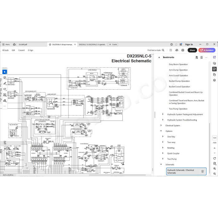Open the comments panel icon
This screenshot has width=218, height=218.
tap(214, 64)
